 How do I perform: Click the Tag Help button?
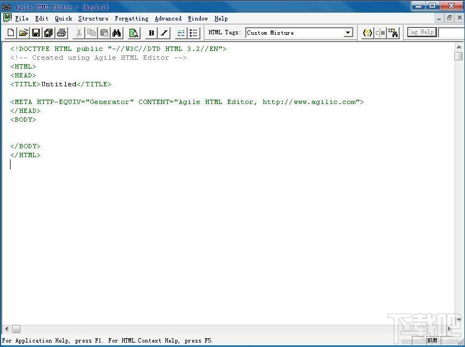422,32
